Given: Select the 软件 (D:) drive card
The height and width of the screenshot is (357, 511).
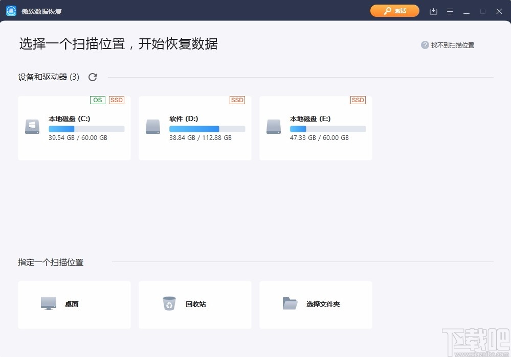Looking at the screenshot, I should (194, 128).
